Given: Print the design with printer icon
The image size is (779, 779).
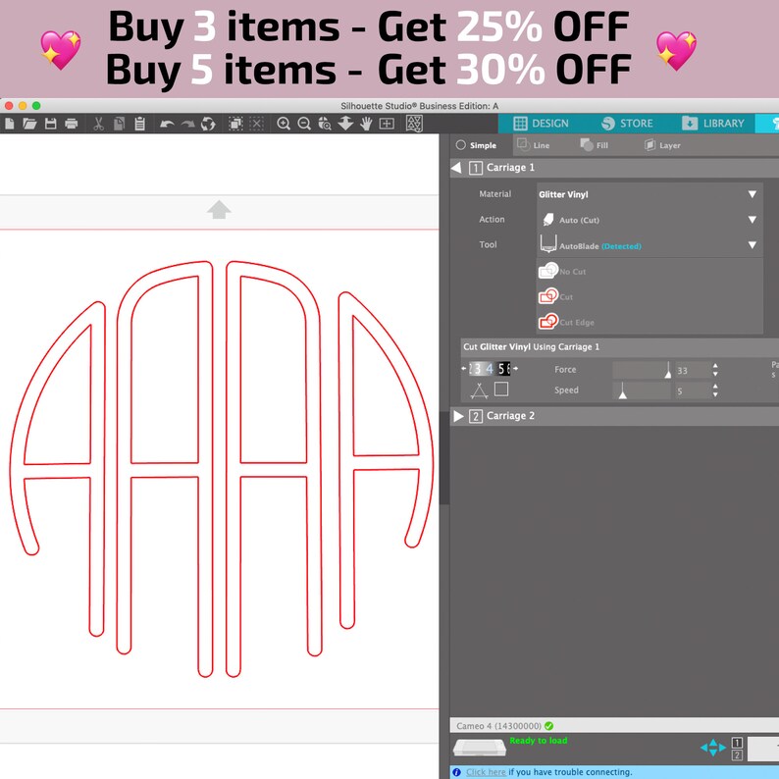Looking at the screenshot, I should pos(72,124).
